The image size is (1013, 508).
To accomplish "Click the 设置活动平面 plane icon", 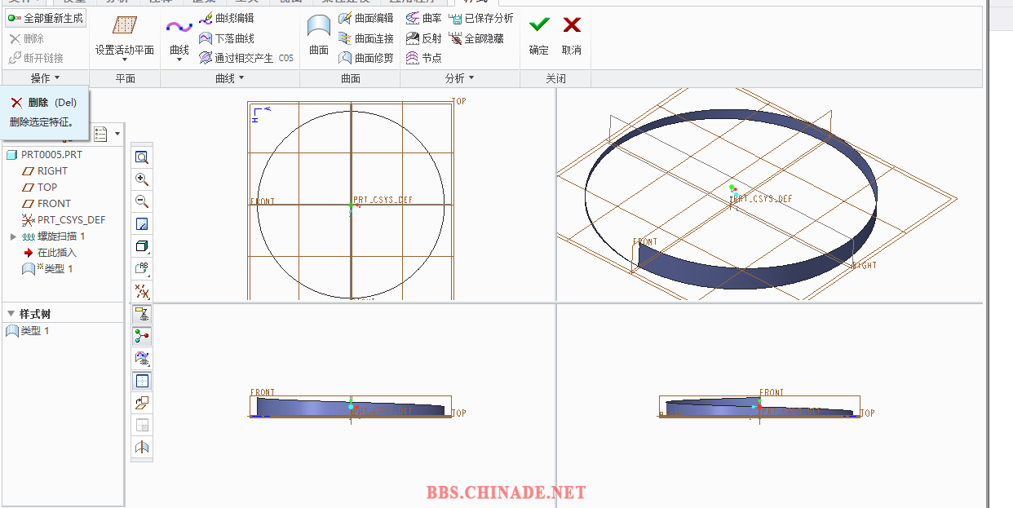I will point(125,26).
